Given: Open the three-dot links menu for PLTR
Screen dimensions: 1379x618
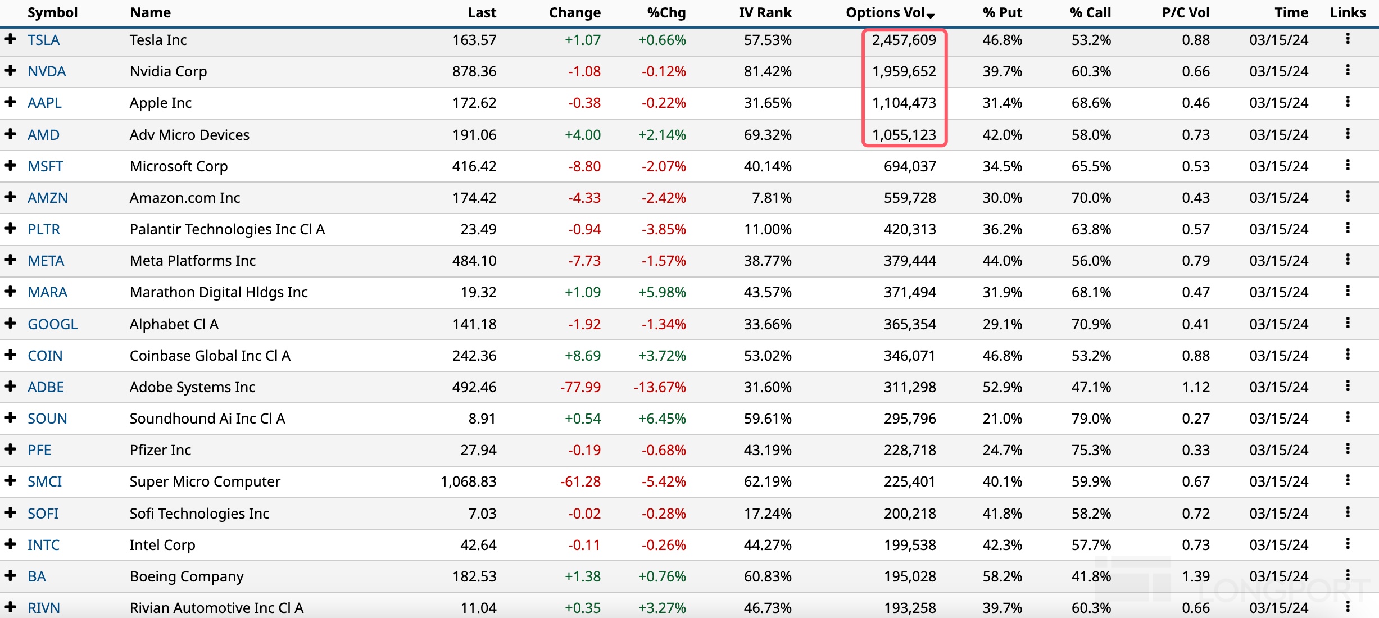Looking at the screenshot, I should point(1347,228).
